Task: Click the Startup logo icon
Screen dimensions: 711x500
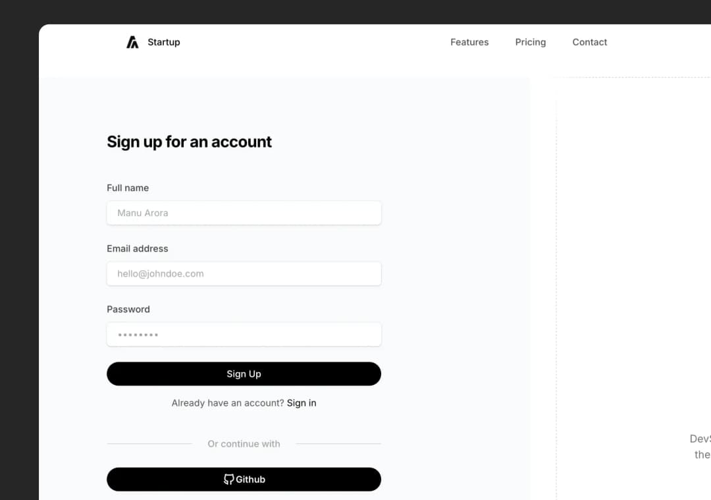Action: tap(132, 42)
